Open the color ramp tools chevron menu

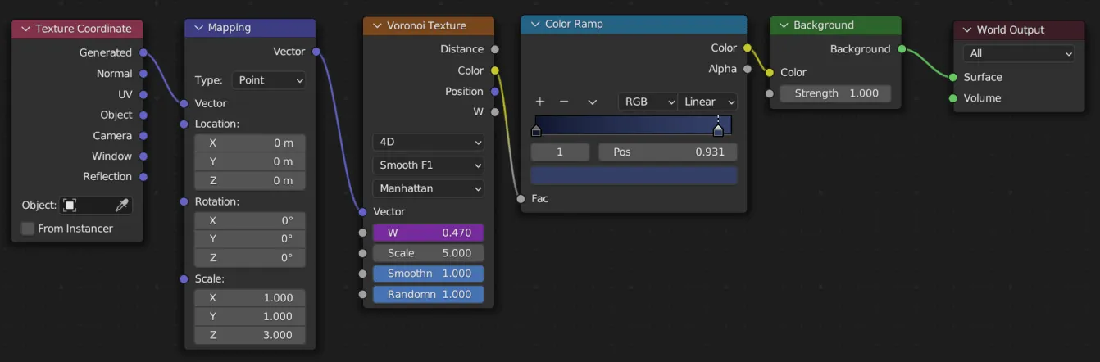click(592, 102)
